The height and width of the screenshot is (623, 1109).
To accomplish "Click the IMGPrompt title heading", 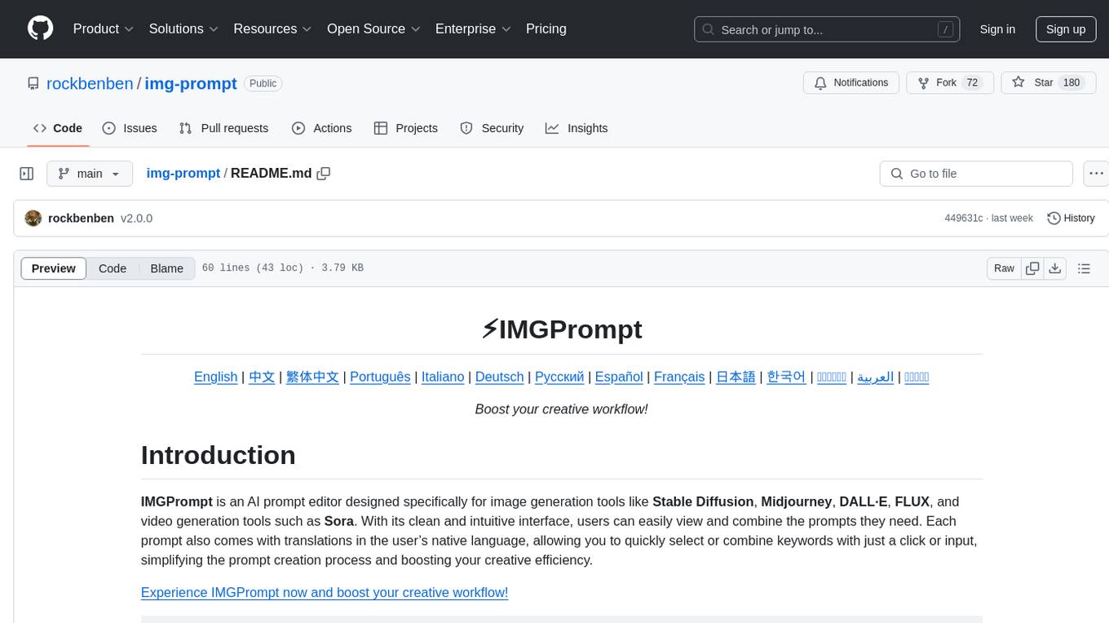I will tap(561, 329).
